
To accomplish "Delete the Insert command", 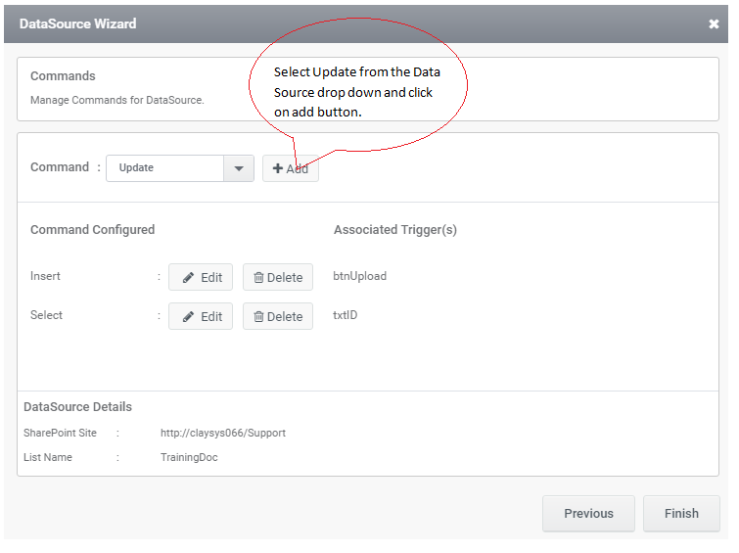I will click(x=278, y=277).
